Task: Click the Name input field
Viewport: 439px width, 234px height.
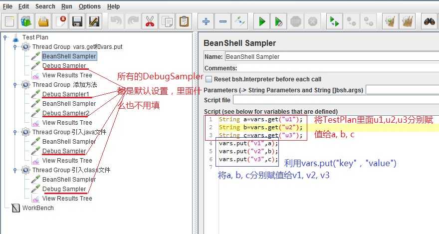Action: coord(332,56)
